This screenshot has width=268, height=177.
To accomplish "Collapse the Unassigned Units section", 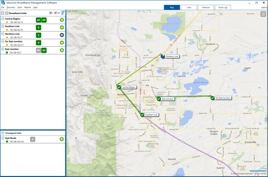I will 3,133.
